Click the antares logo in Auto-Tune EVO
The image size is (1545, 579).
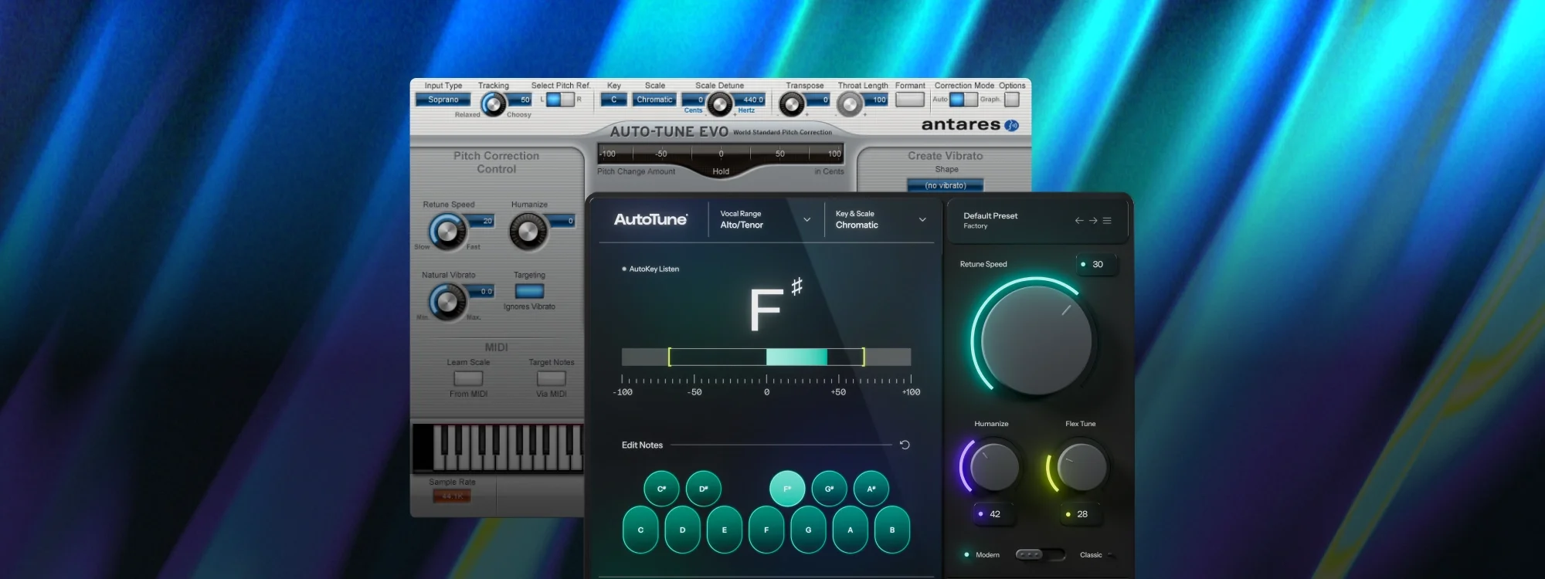click(969, 124)
